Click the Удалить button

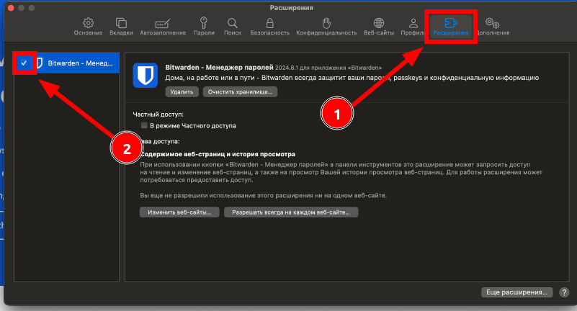tap(182, 92)
